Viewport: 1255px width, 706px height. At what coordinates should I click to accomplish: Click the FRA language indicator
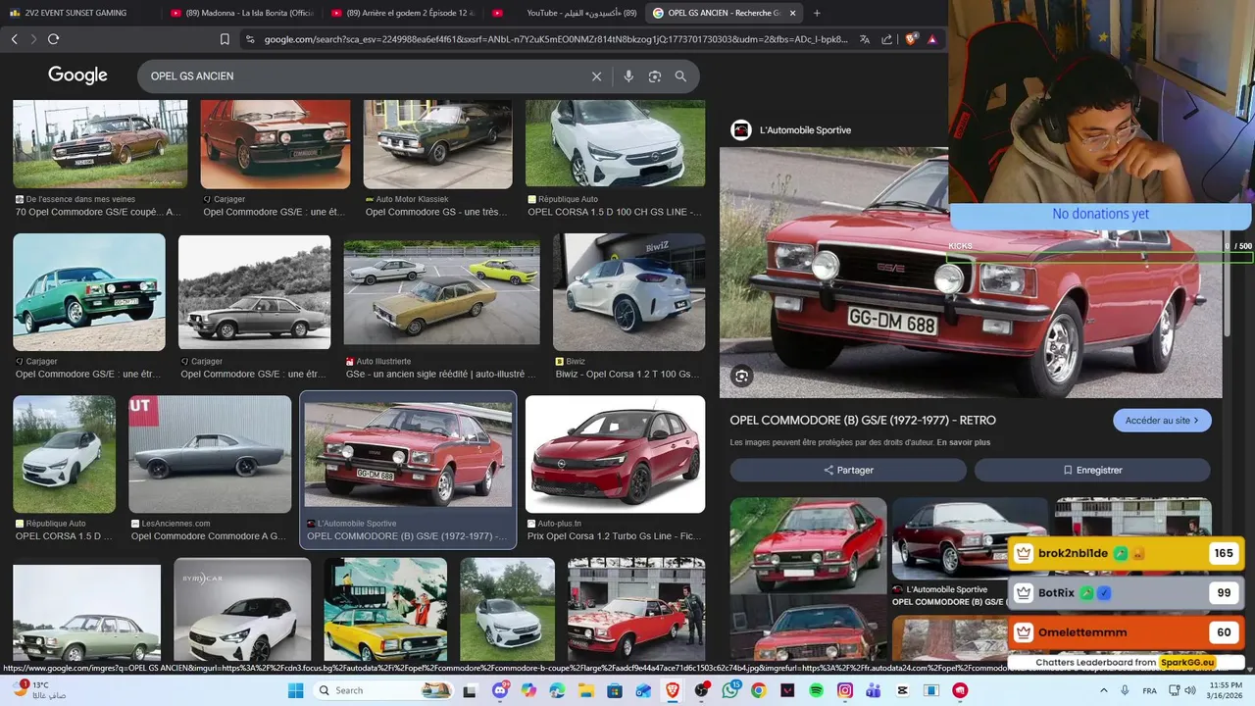(1149, 690)
